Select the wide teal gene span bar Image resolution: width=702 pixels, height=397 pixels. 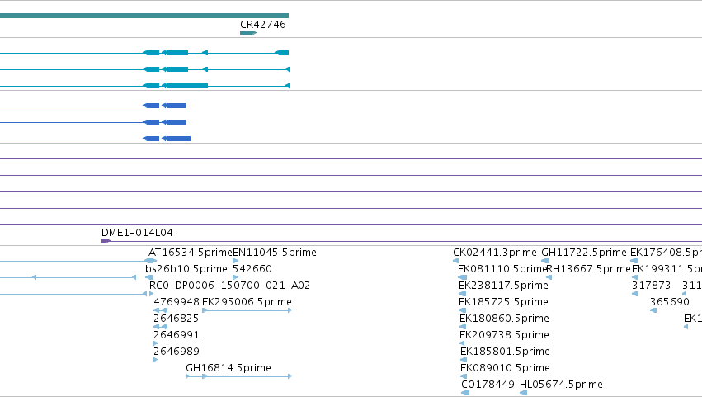(x=144, y=16)
